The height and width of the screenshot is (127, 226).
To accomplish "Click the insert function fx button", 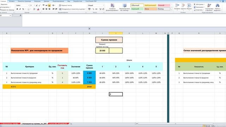I will click(x=20, y=15).
